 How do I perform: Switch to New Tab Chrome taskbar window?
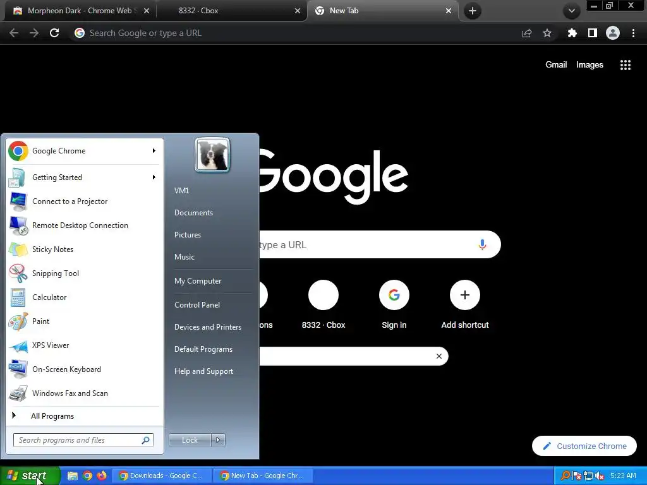click(x=265, y=476)
